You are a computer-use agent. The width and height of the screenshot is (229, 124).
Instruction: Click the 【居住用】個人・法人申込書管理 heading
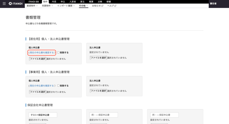point(49,39)
